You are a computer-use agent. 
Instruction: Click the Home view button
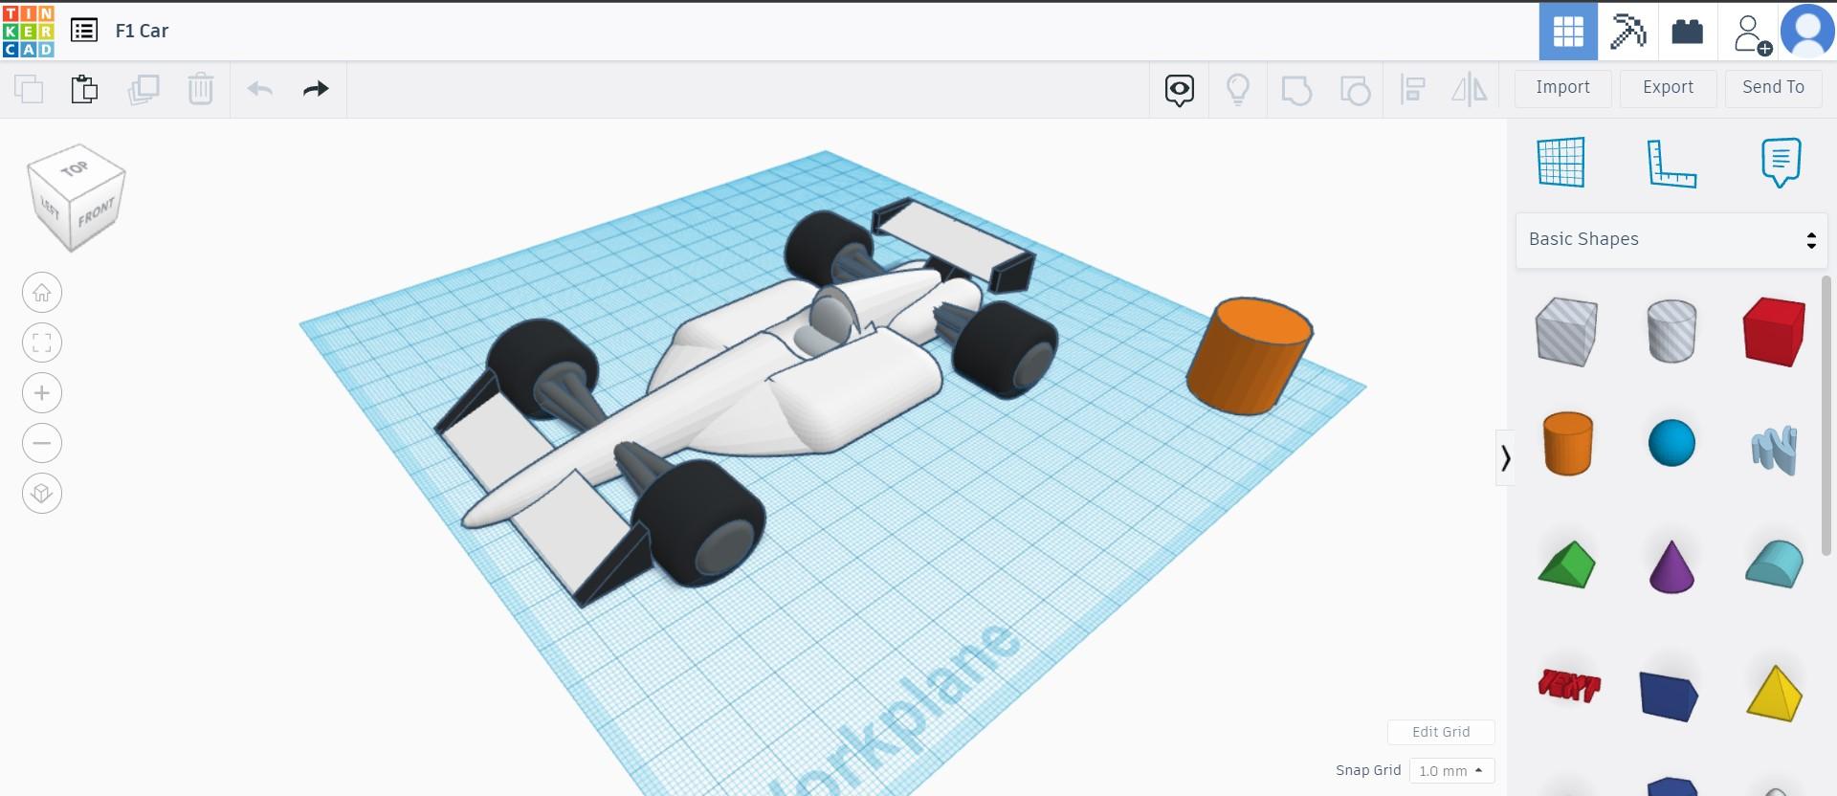click(42, 293)
